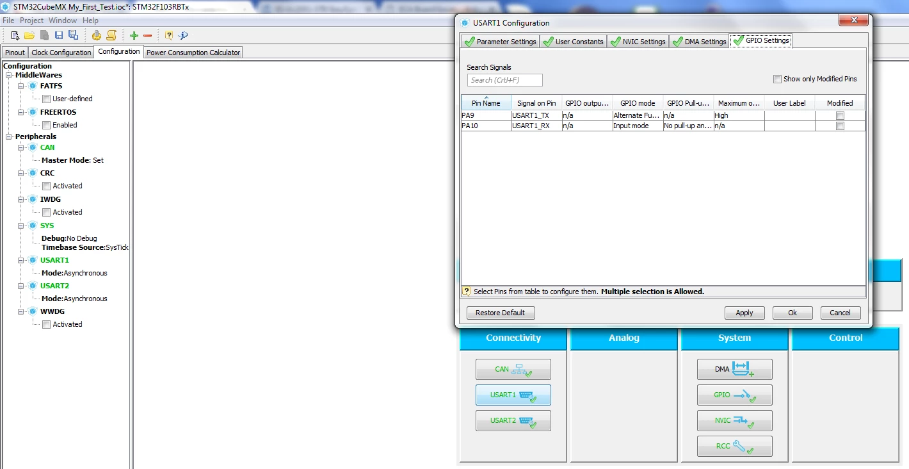Image resolution: width=909 pixels, height=469 pixels.
Task: Open the DMA button under System
Action: (x=734, y=370)
